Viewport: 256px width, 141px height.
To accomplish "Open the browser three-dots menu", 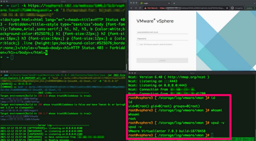I will click(254, 8).
